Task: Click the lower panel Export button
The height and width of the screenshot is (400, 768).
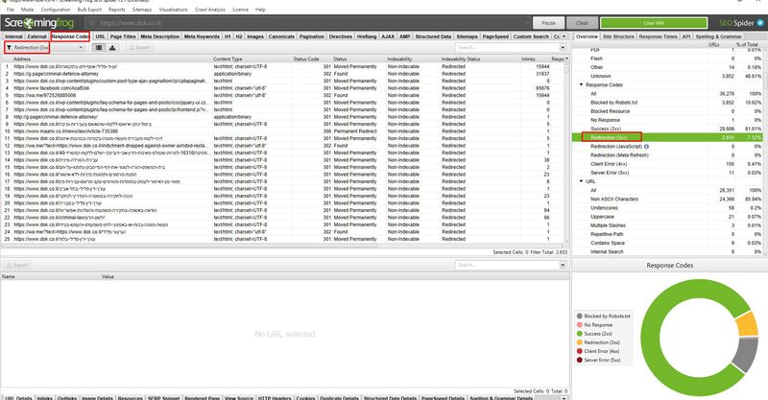Action: coord(17,265)
